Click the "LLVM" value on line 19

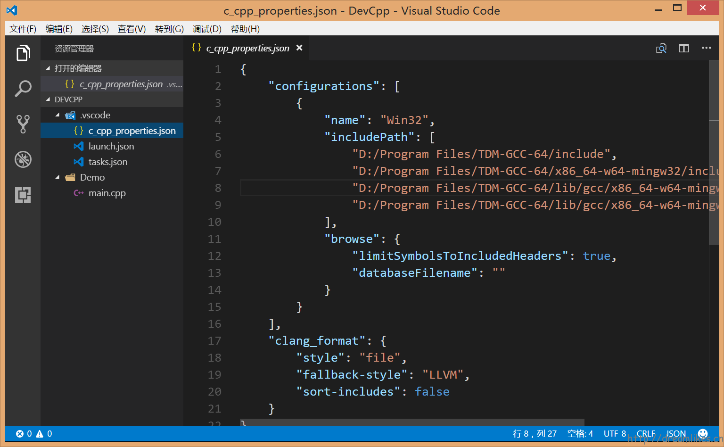[x=443, y=375]
